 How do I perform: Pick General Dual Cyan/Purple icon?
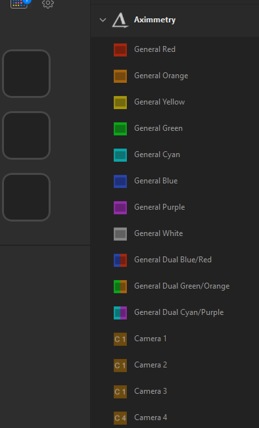(x=120, y=313)
